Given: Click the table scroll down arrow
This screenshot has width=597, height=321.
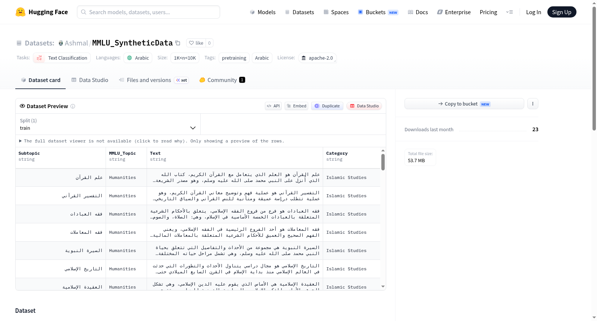Looking at the screenshot, I should click(383, 287).
